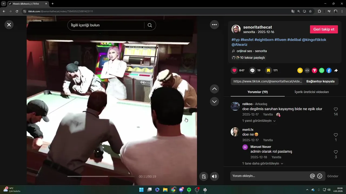
Task: Like Manuel Neuer's reply
Action: coord(336,152)
